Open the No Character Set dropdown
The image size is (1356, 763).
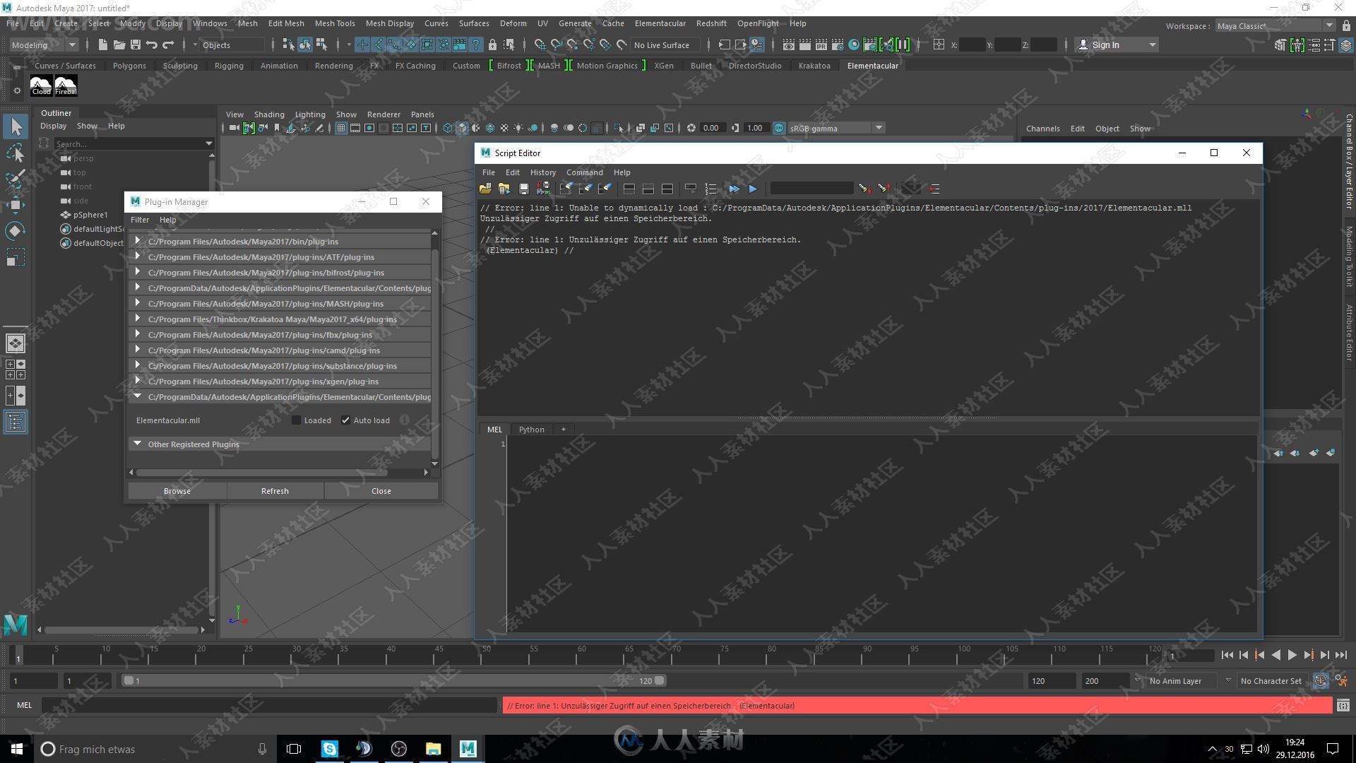1273,681
